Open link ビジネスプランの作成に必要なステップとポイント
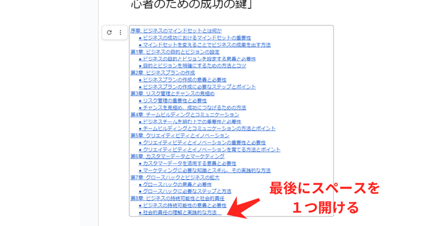Viewport: 438px width, 226px height. pos(199,87)
